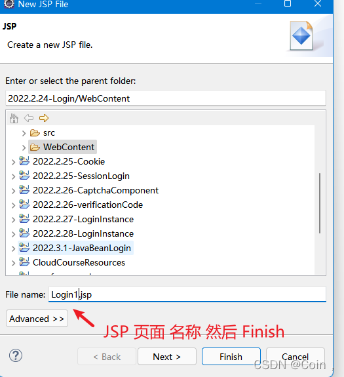Select 2022.2.27-LoginInstance project

(x=83, y=219)
